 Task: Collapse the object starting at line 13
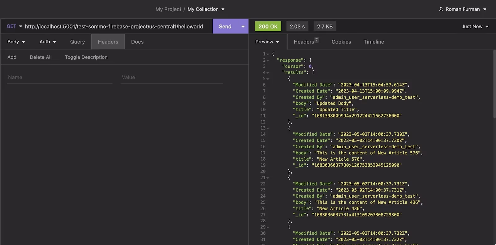coord(268,128)
